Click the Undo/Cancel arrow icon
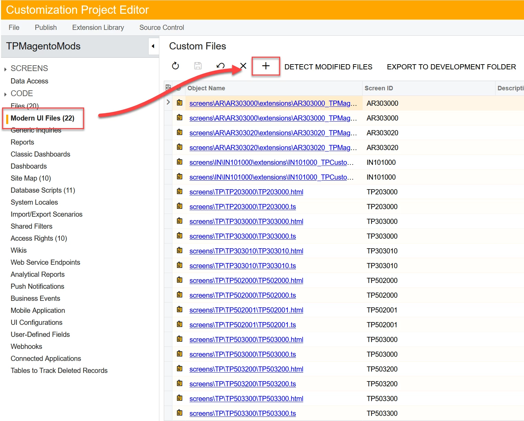Image resolution: width=524 pixels, height=421 pixels. (220, 66)
